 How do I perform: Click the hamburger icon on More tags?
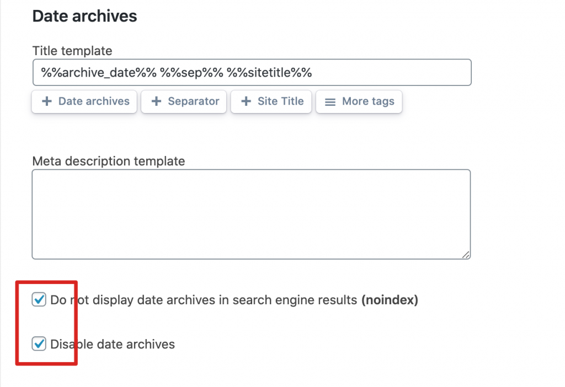(x=330, y=102)
